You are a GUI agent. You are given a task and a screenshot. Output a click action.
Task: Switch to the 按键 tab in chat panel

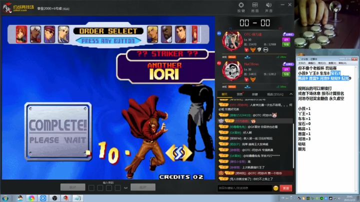[x=255, y=94]
